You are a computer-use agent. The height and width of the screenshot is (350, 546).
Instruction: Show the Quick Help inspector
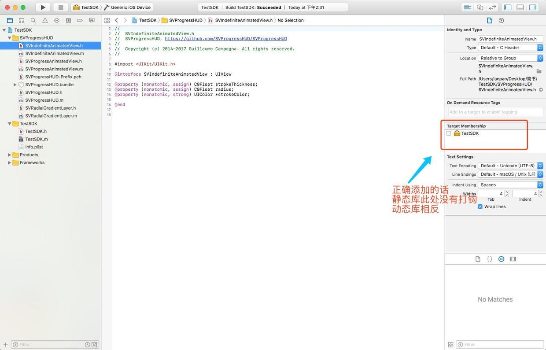501,20
